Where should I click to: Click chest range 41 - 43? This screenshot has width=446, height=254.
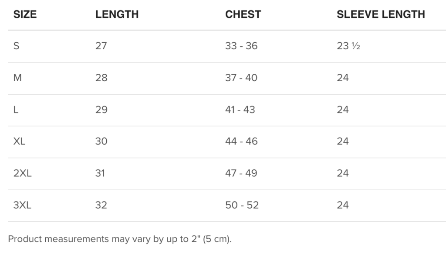[x=240, y=110]
